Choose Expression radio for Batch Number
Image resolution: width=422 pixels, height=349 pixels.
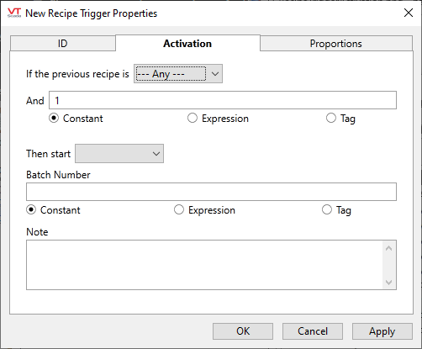pos(179,209)
